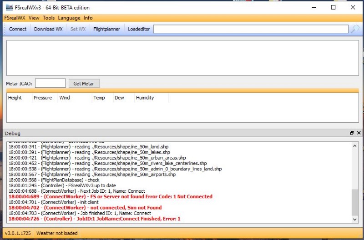Select the 'ne_50m_airports.shp' log line
The height and width of the screenshot is (240, 364).
(92, 175)
